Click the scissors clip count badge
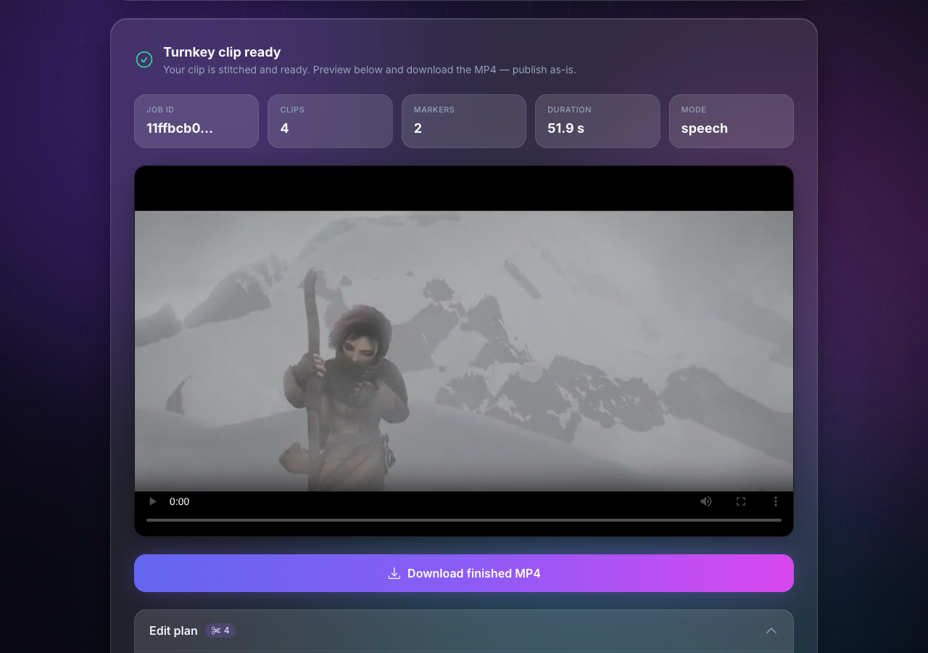The width and height of the screenshot is (928, 653). pos(220,631)
